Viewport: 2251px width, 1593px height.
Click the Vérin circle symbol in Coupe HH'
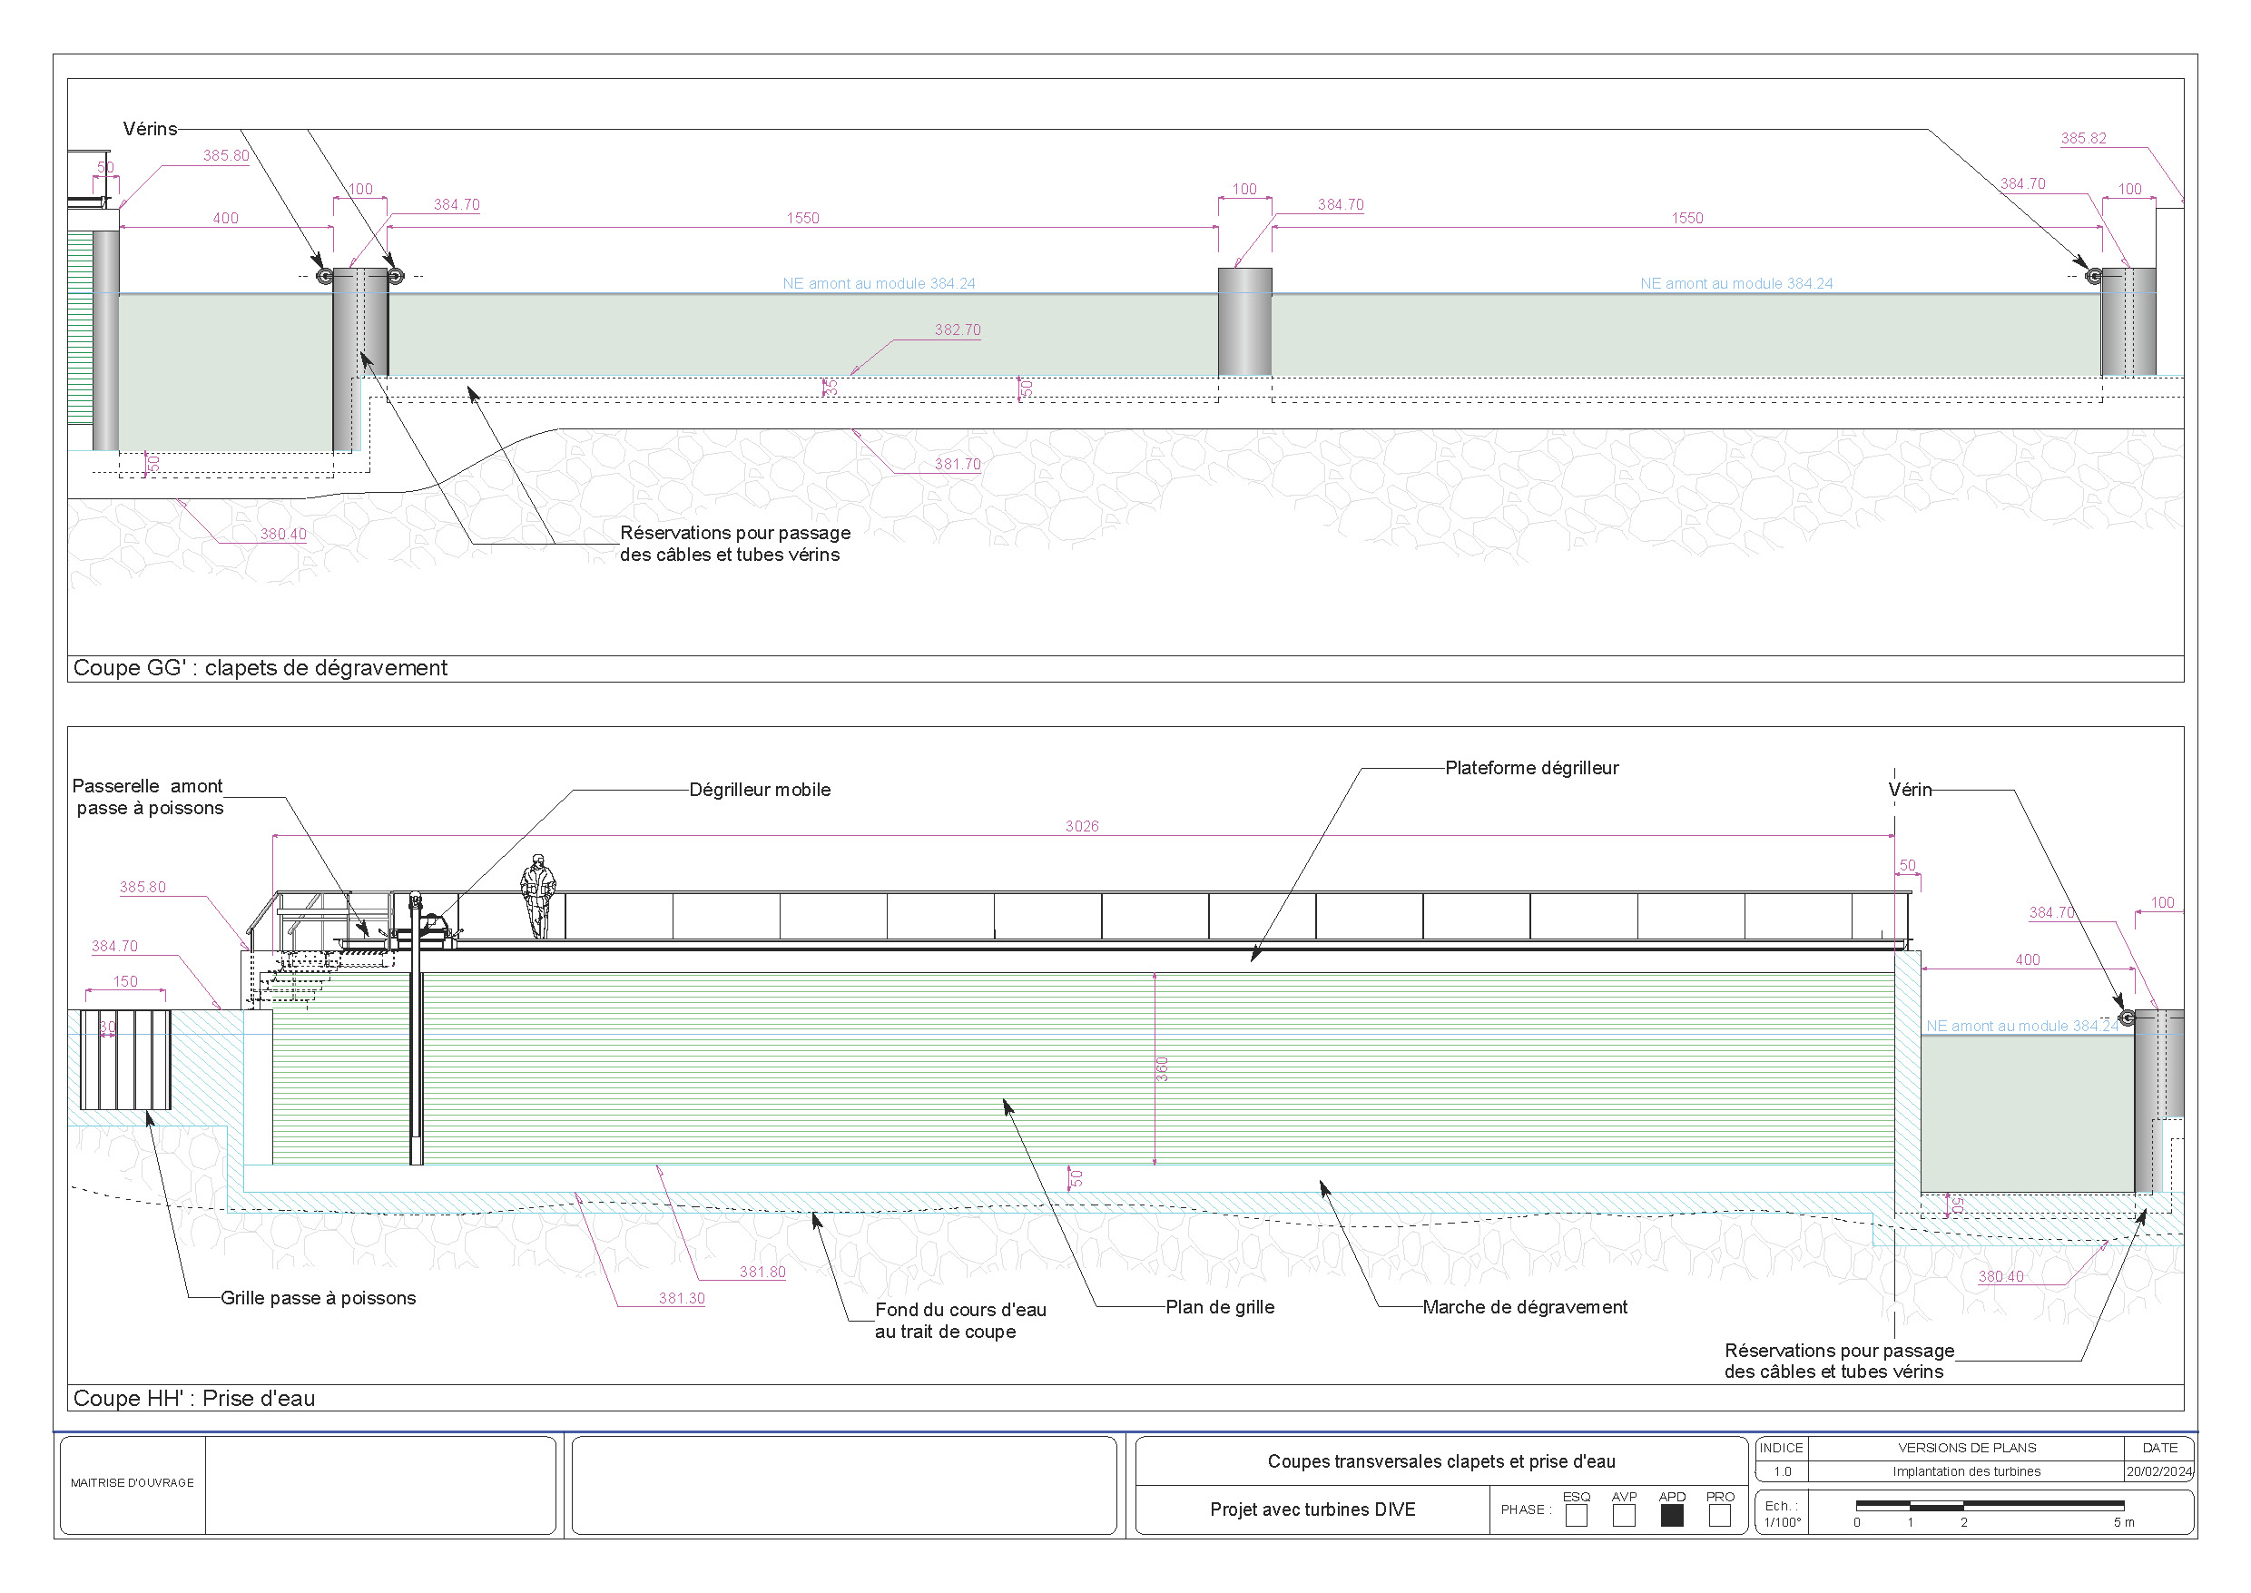tap(2127, 1018)
